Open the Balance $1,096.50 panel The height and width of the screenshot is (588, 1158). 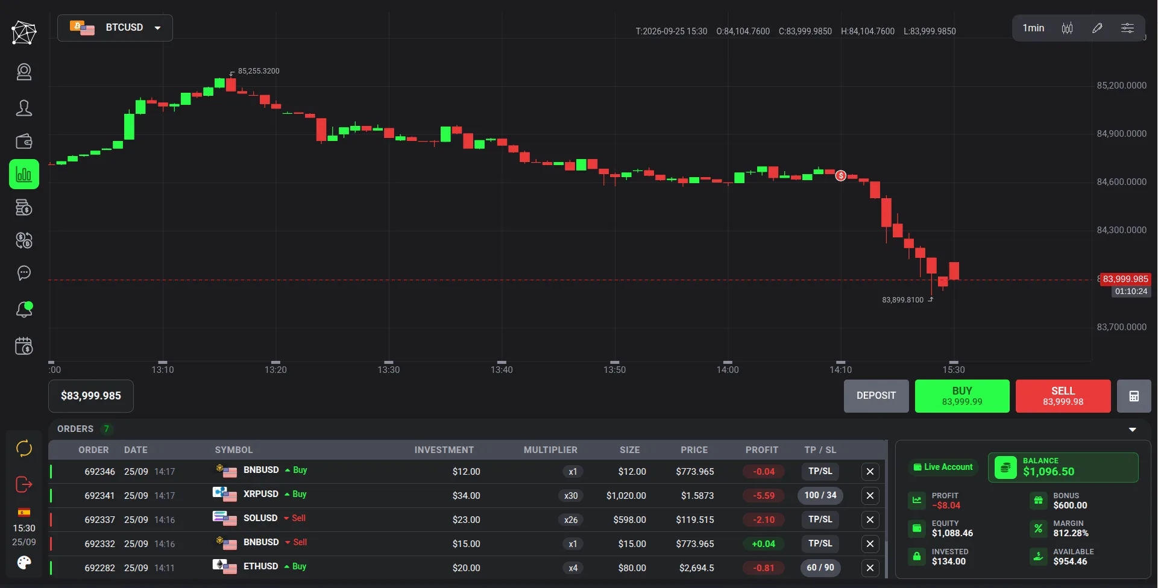1063,468
